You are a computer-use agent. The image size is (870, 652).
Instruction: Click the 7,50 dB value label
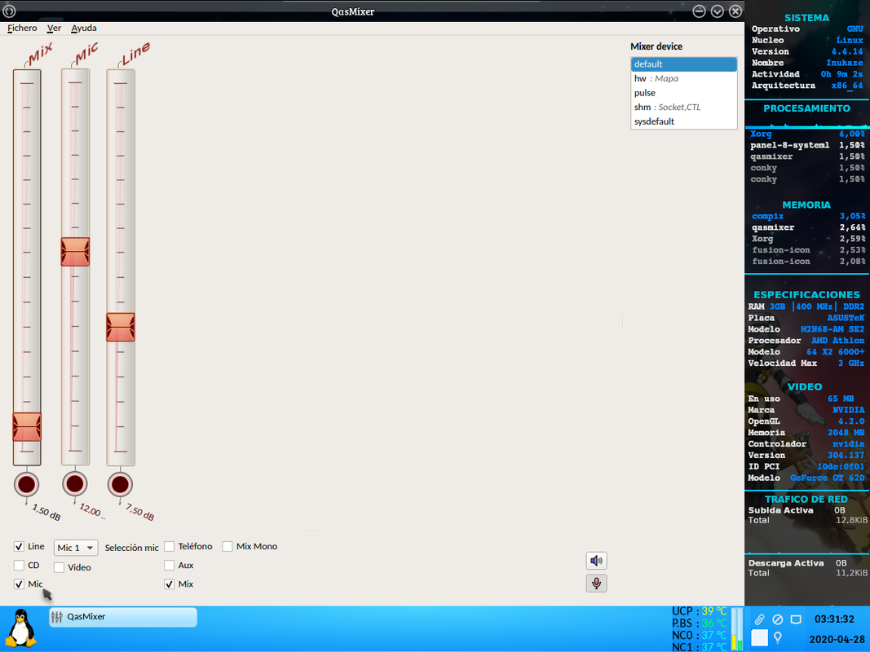click(x=139, y=512)
